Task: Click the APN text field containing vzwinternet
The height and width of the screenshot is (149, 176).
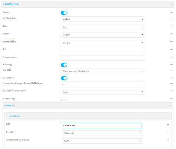Action: [102, 125]
